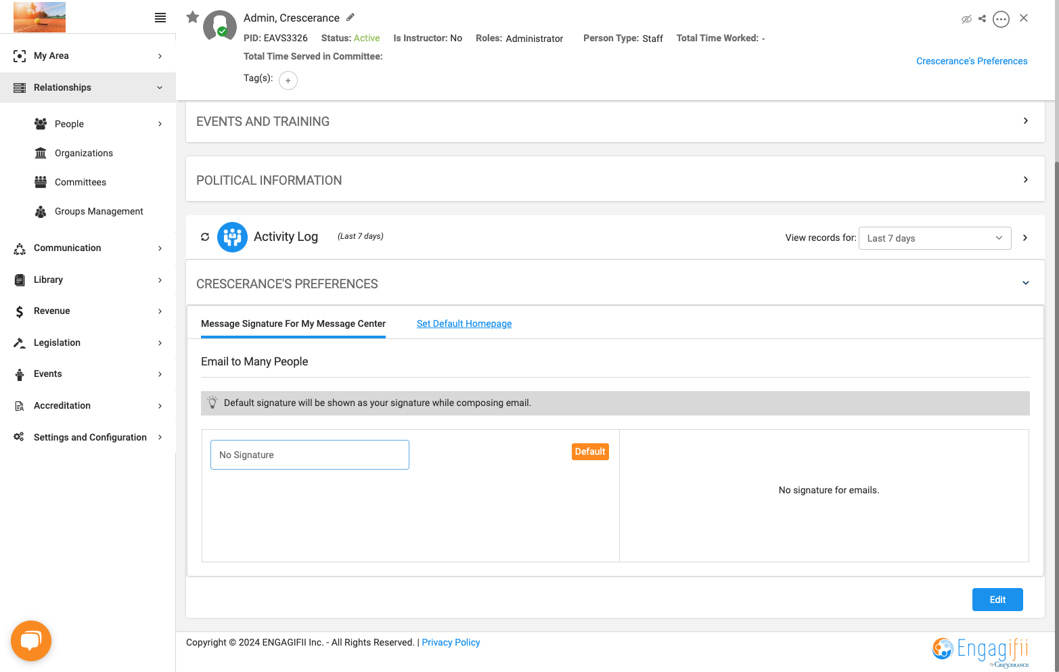Screen dimensions: 1059x672
Task: Click the Revenue dollar icon
Action: tap(20, 311)
